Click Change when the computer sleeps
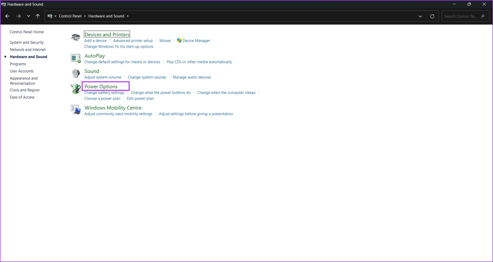Screen dimensions: 493x262 (x=226, y=93)
